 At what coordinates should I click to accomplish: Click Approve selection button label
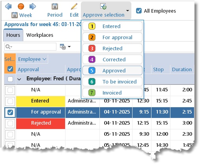[103, 15]
